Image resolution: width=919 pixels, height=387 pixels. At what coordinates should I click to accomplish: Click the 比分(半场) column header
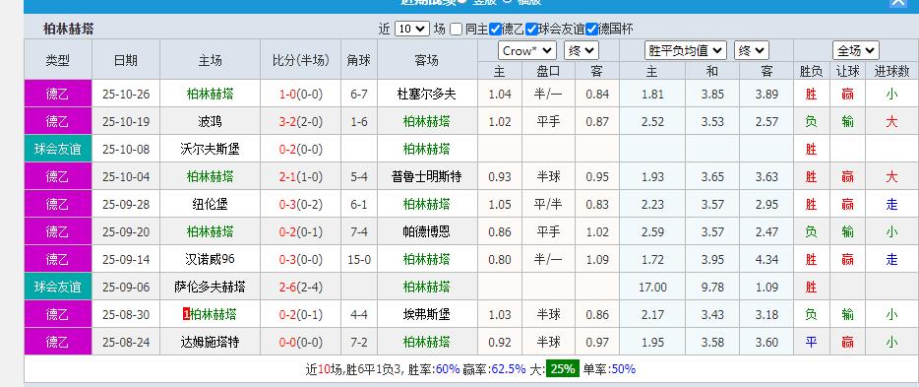301,60
